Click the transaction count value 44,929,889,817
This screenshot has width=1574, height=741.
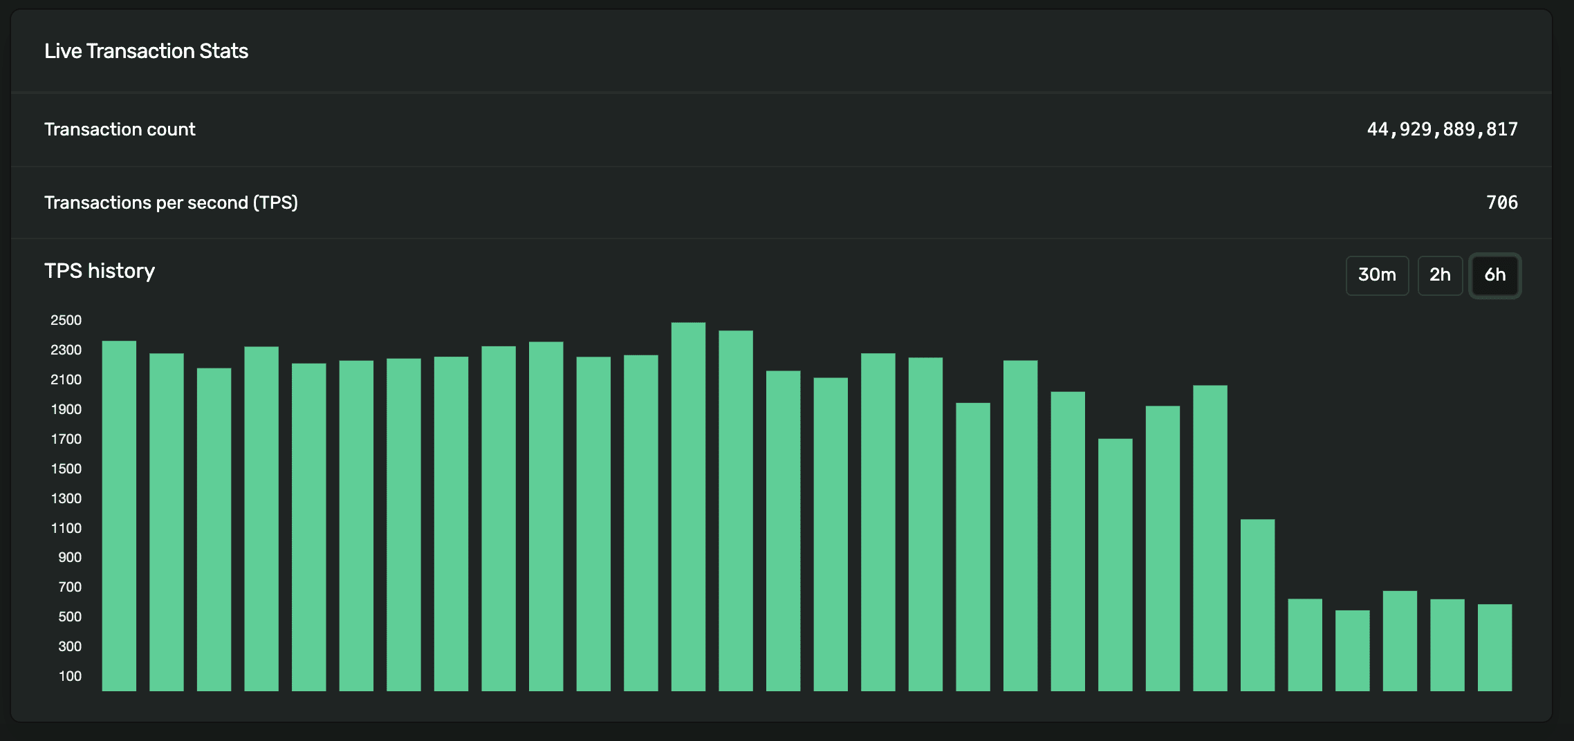pyautogui.click(x=1442, y=129)
